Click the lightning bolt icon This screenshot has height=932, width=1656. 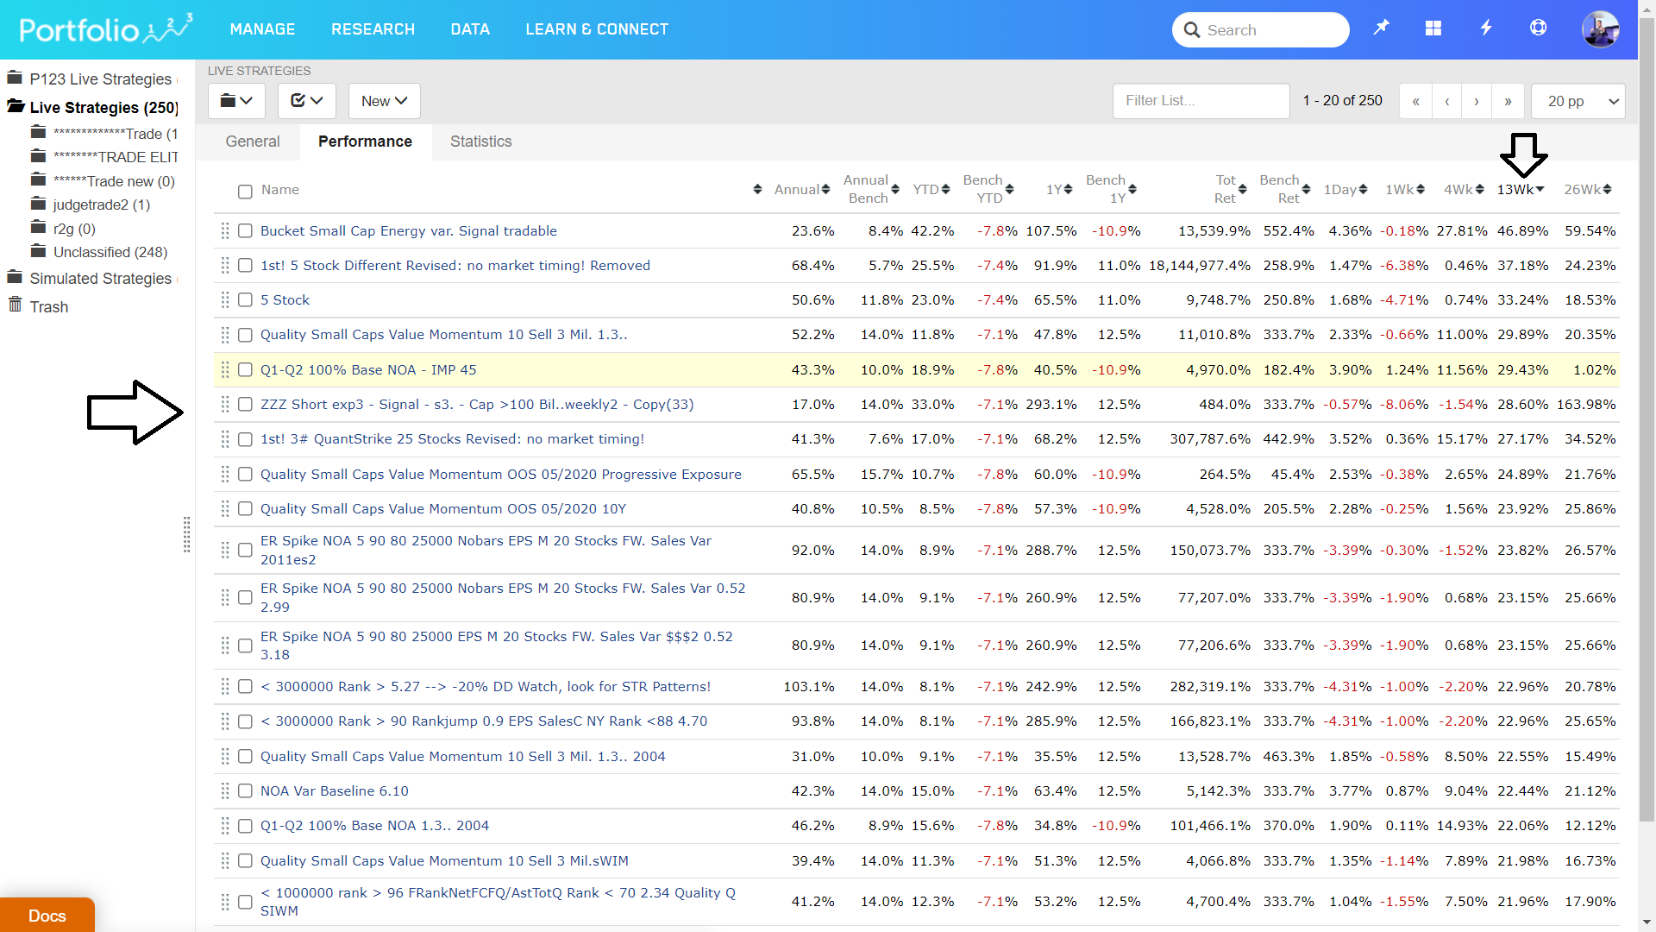point(1486,28)
